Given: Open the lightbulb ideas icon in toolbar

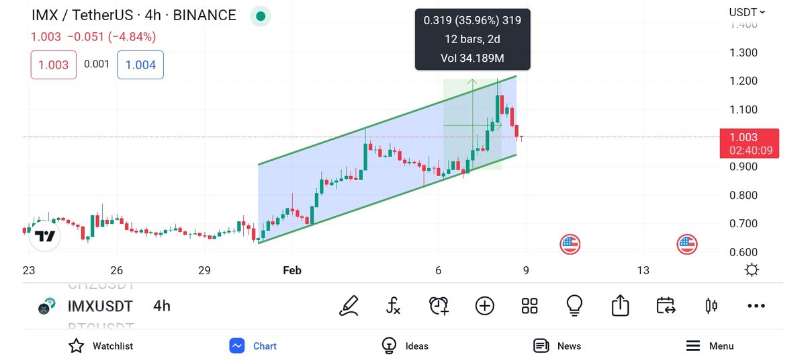Looking at the screenshot, I should pos(575,306).
